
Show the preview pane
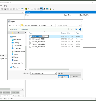point(76,29)
